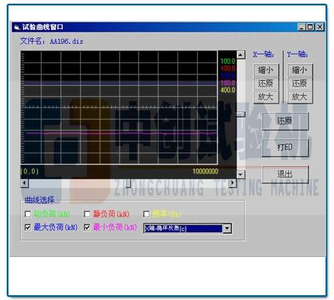Click the 10000000 X-axis end value
Viewport: 334px width, 300px height.
point(205,172)
